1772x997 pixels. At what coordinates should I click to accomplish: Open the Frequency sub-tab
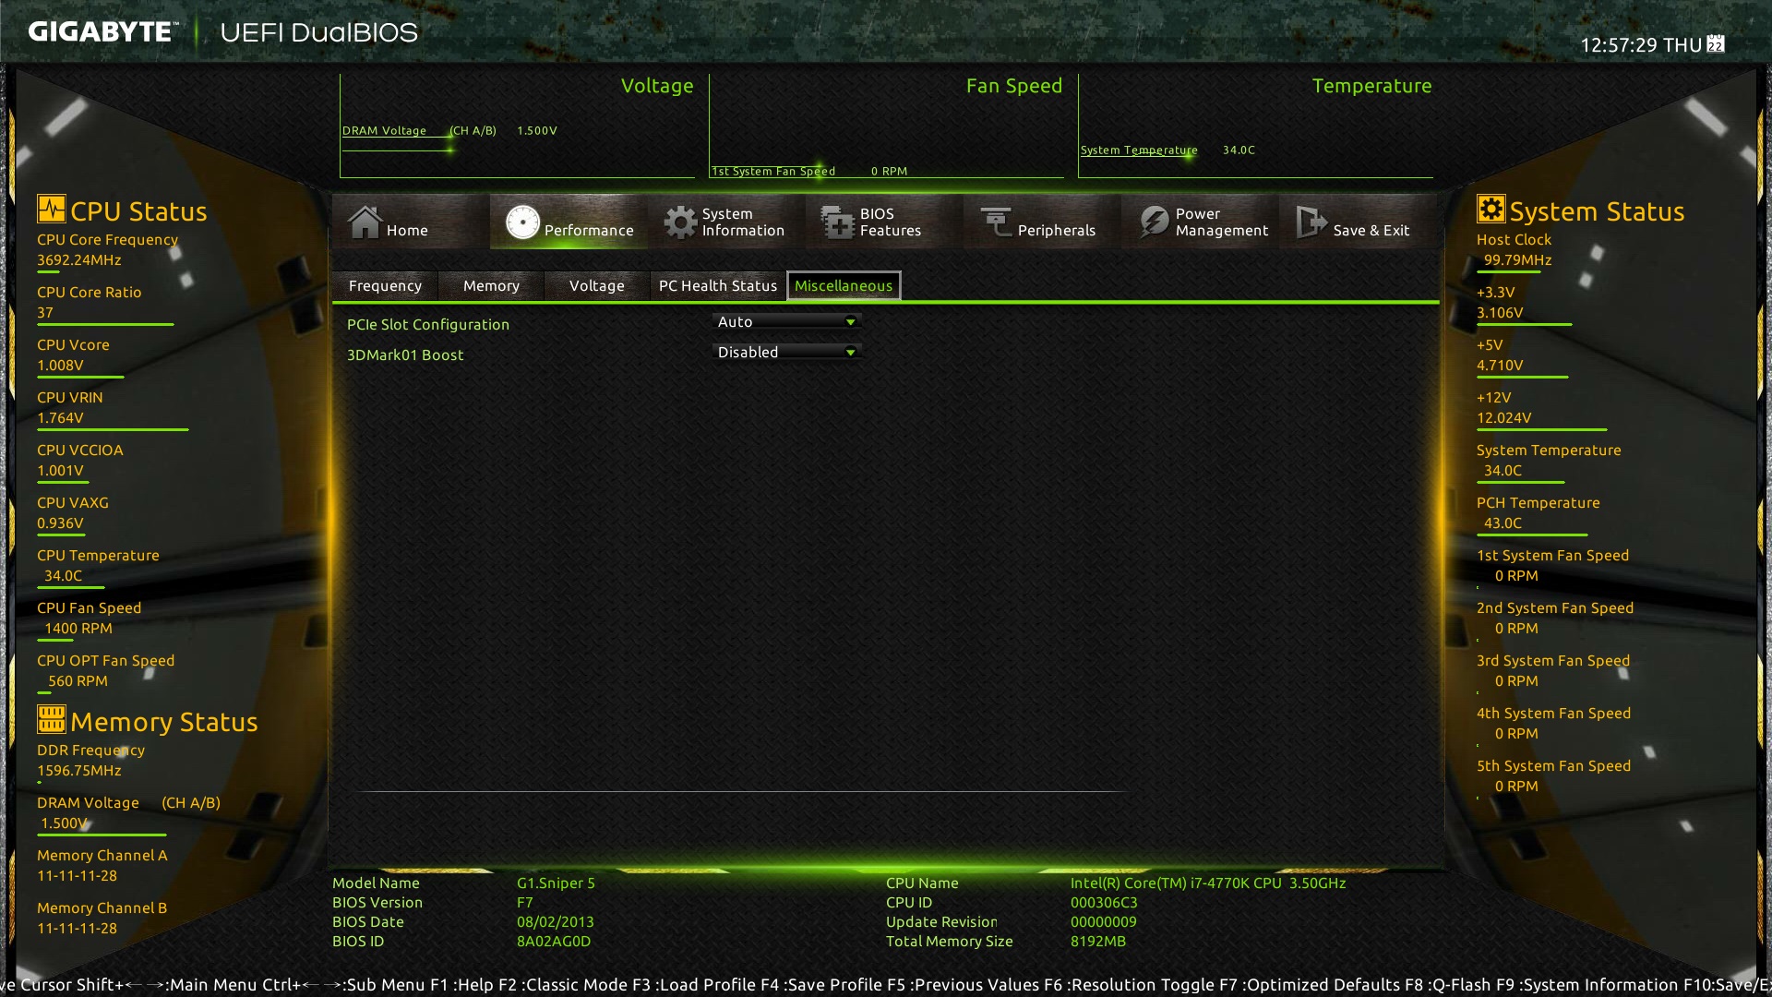coord(385,286)
